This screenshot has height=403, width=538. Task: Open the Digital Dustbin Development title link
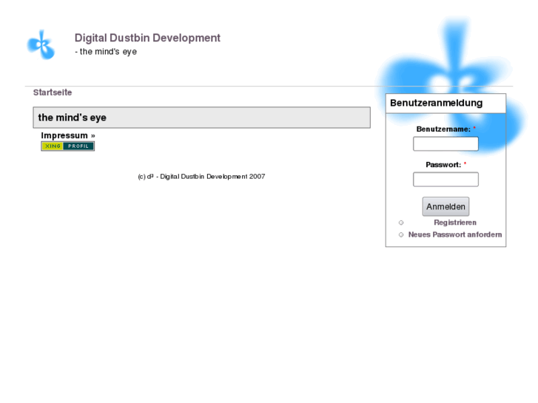[147, 38]
